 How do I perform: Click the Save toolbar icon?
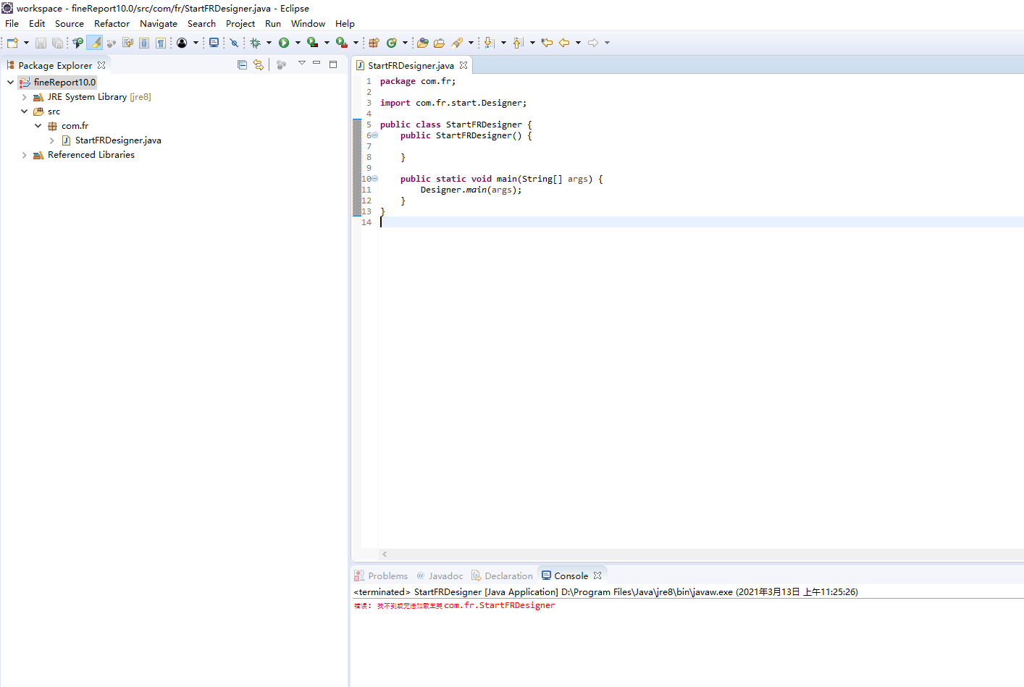click(41, 43)
